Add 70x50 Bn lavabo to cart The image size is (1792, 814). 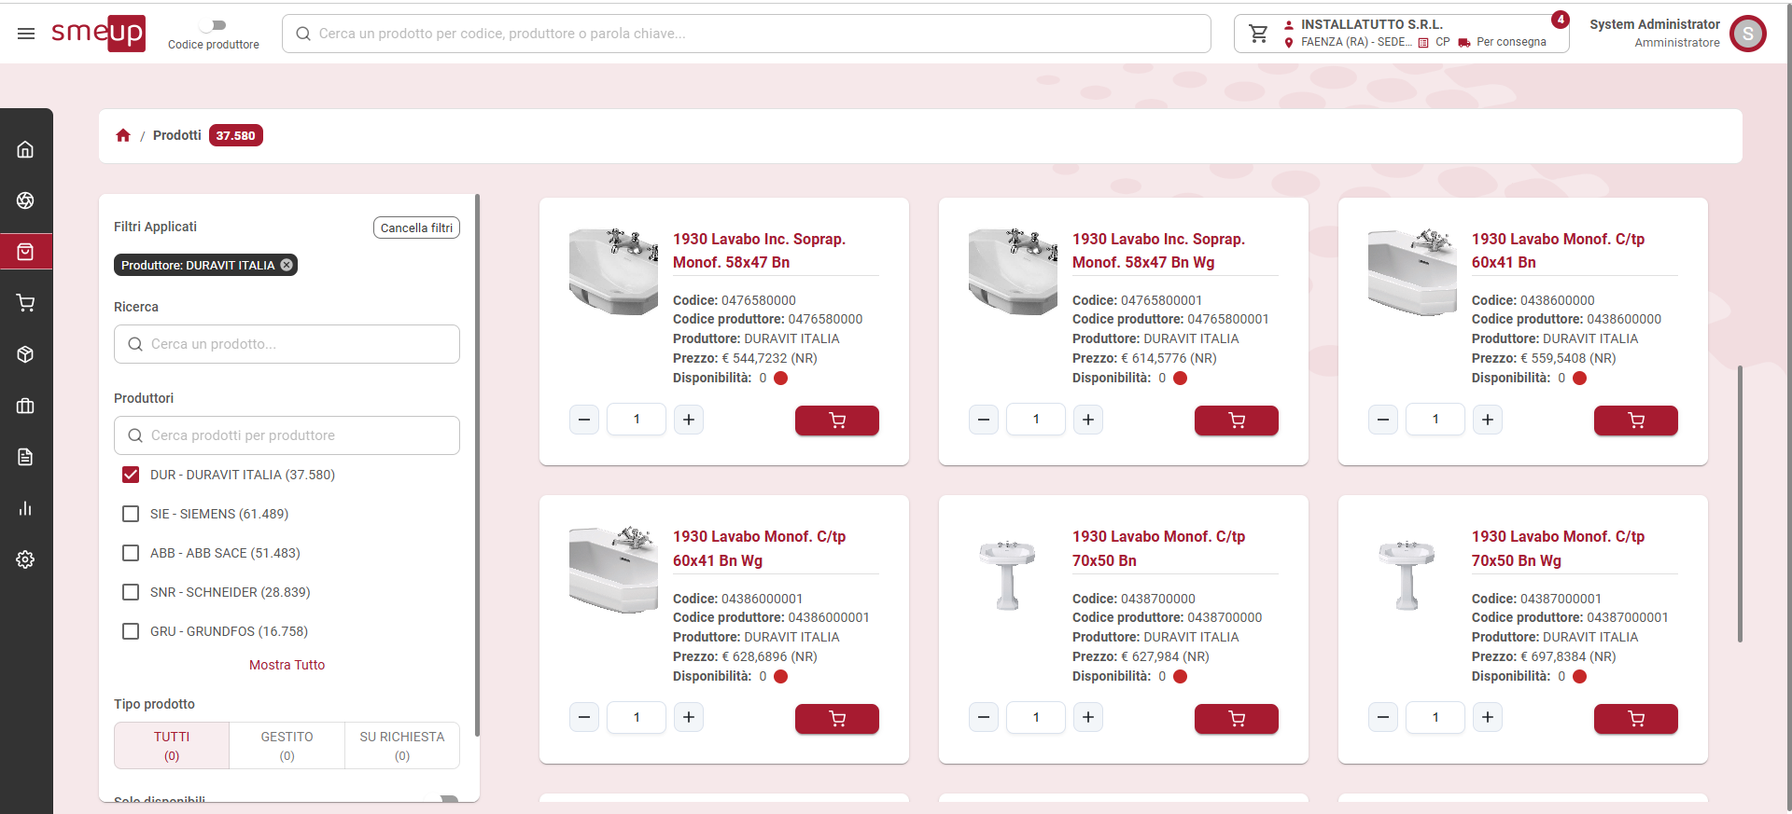(1237, 719)
